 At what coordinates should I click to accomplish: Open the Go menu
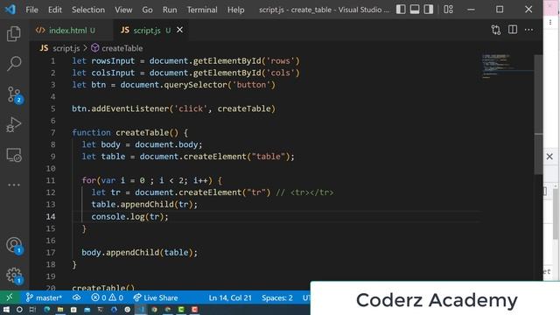(147, 10)
